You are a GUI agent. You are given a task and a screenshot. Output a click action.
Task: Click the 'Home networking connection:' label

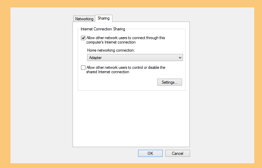pyautogui.click(x=111, y=50)
